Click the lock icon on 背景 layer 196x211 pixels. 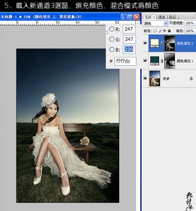coord(191,79)
